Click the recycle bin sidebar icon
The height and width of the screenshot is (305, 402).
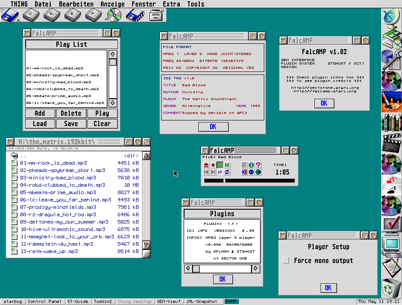point(391,289)
